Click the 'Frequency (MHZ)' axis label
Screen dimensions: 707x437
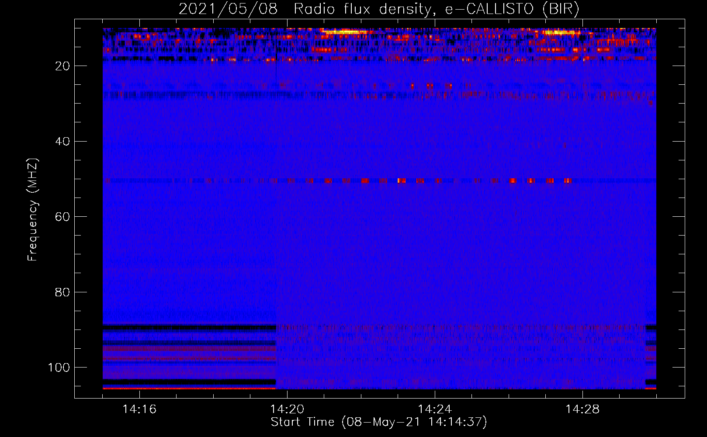pyautogui.click(x=33, y=210)
